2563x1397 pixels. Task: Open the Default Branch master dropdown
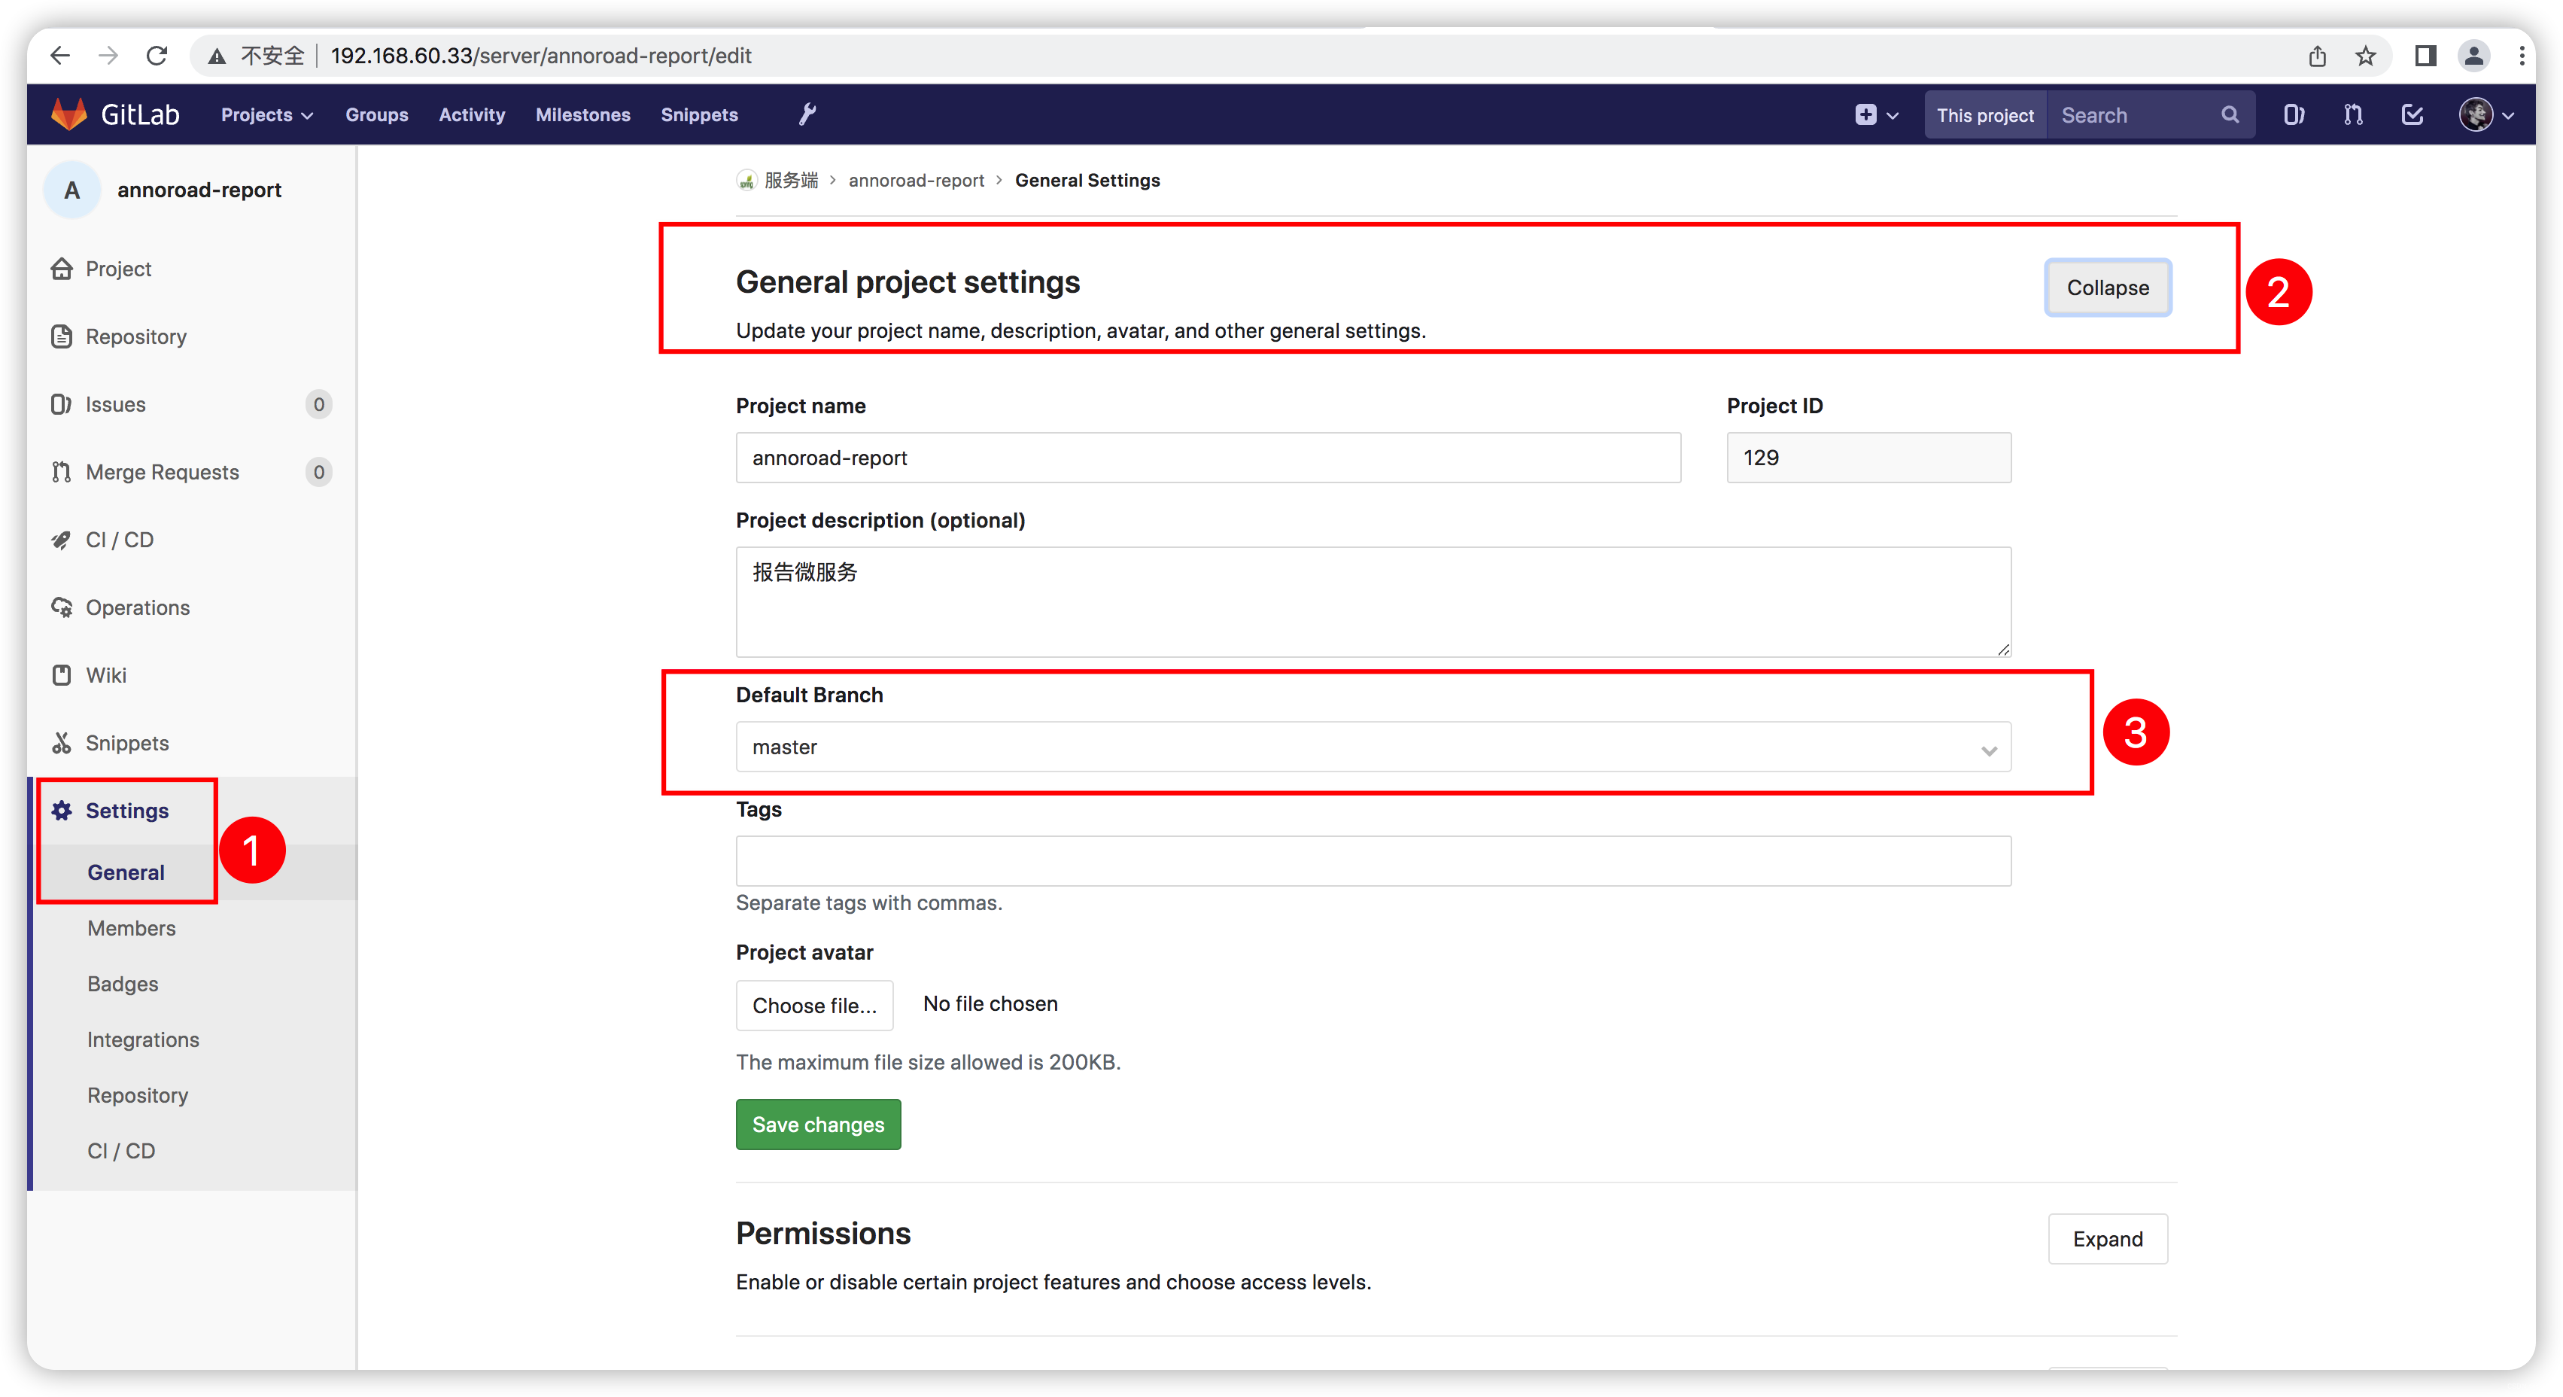pos(1373,747)
